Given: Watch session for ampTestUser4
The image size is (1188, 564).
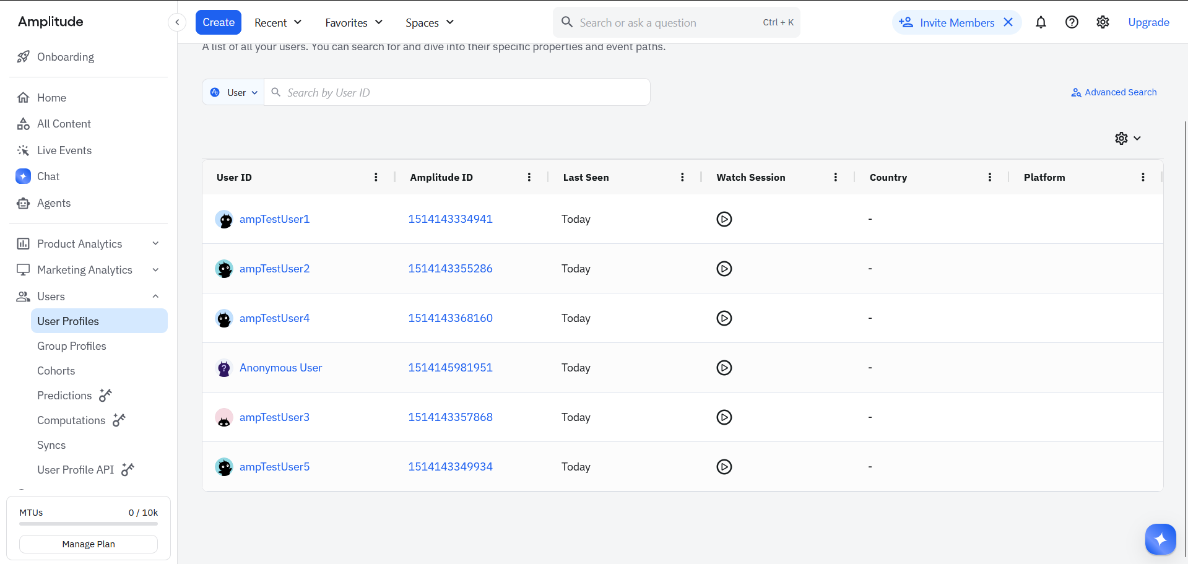Looking at the screenshot, I should pos(724,318).
